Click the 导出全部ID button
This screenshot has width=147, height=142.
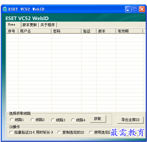130,120
